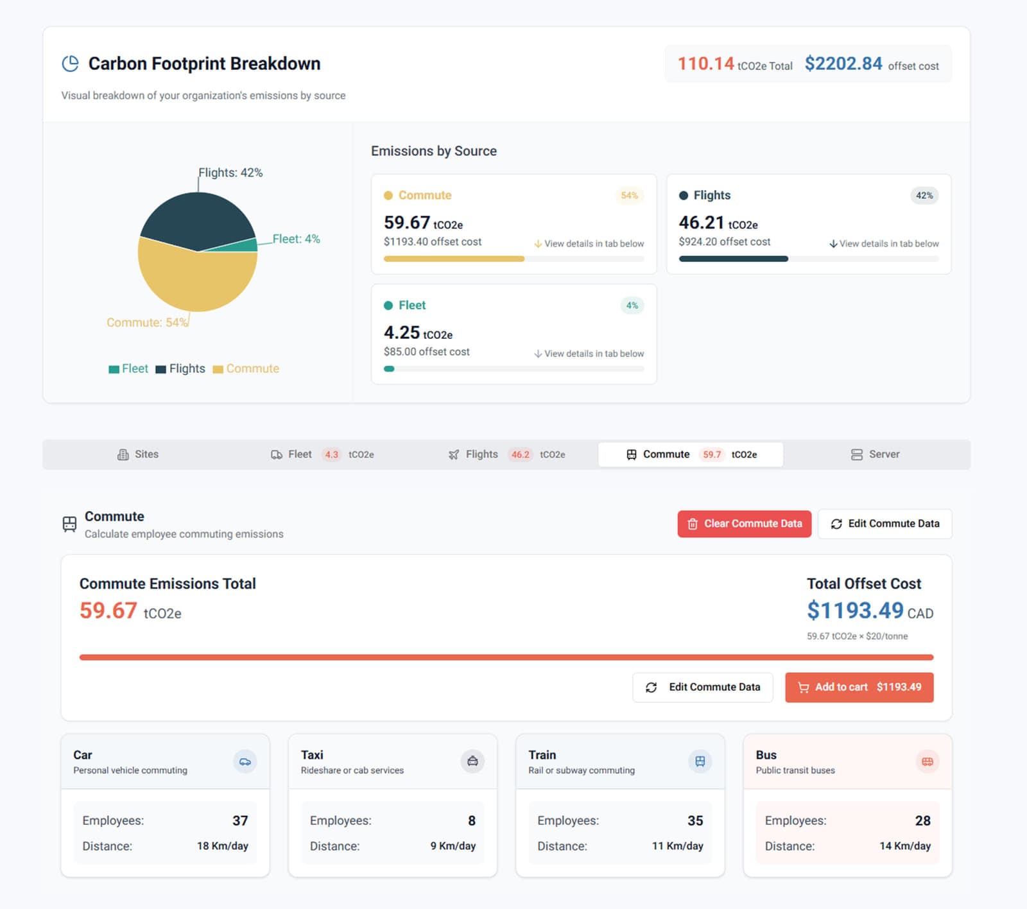Click View details link in Flights source card
The image size is (1027, 909).
(884, 244)
